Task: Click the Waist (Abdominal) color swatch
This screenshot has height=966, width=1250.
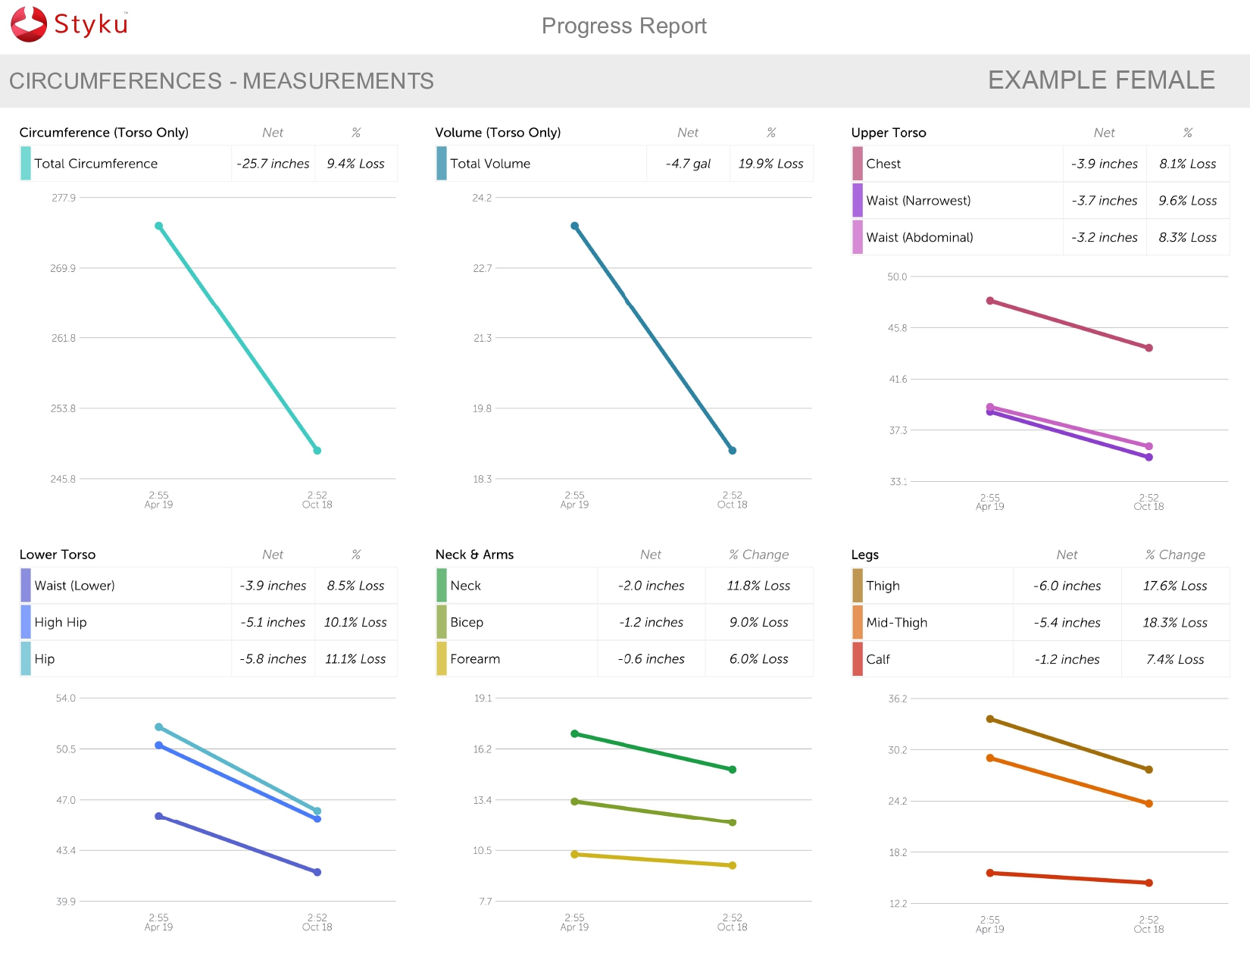Action: pyautogui.click(x=858, y=237)
